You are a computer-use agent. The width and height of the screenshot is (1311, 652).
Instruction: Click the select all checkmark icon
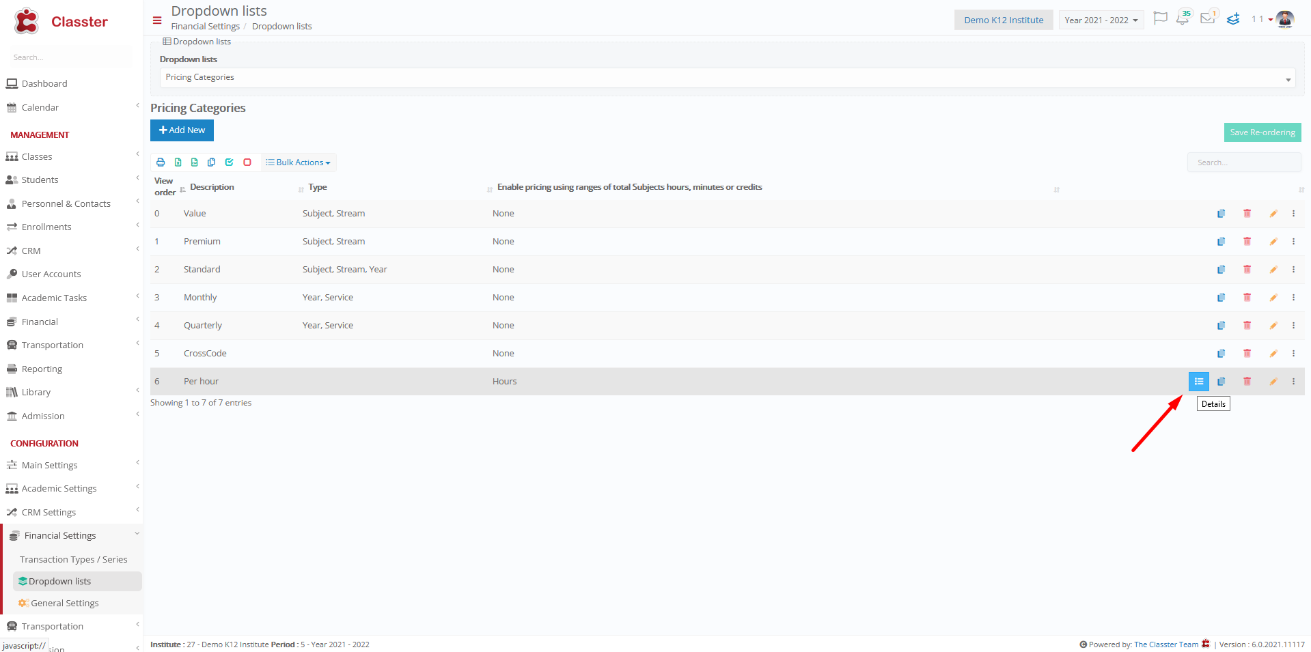pyautogui.click(x=230, y=162)
